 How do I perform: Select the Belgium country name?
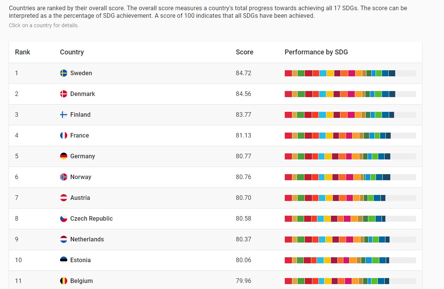click(x=81, y=281)
